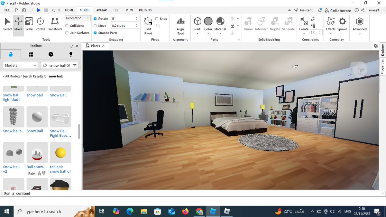Click the Color swatch circle

pyautogui.click(x=208, y=22)
